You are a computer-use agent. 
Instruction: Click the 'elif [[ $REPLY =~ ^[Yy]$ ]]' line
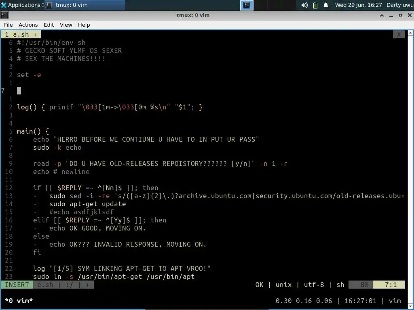[x=99, y=220]
